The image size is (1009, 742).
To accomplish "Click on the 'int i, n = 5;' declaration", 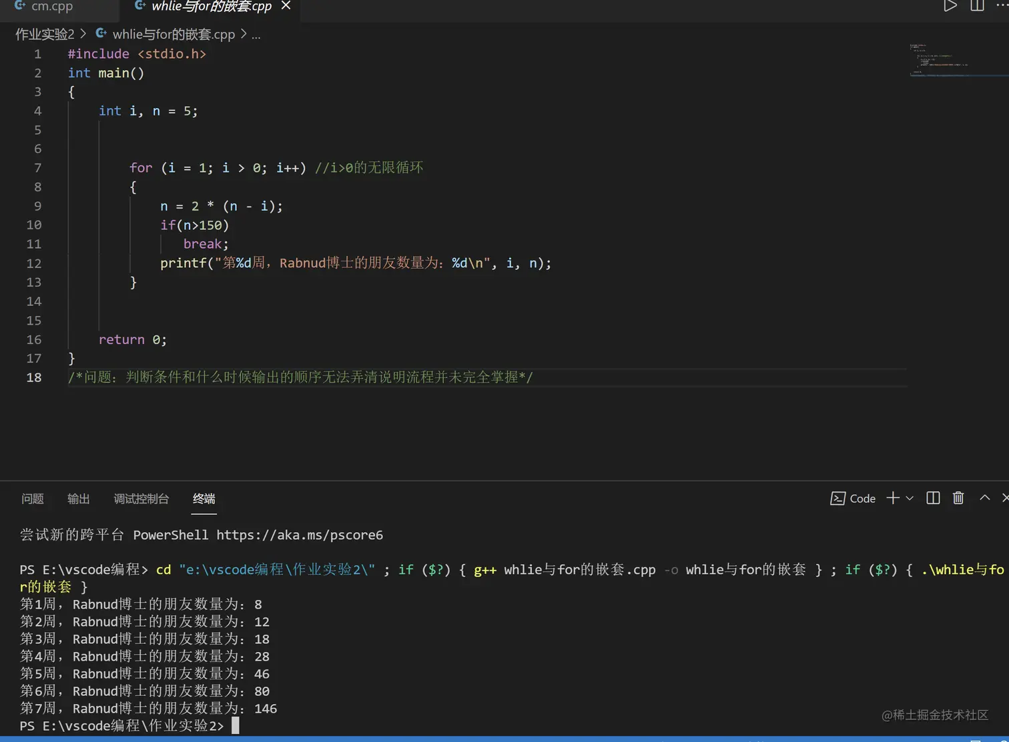I will 148,111.
